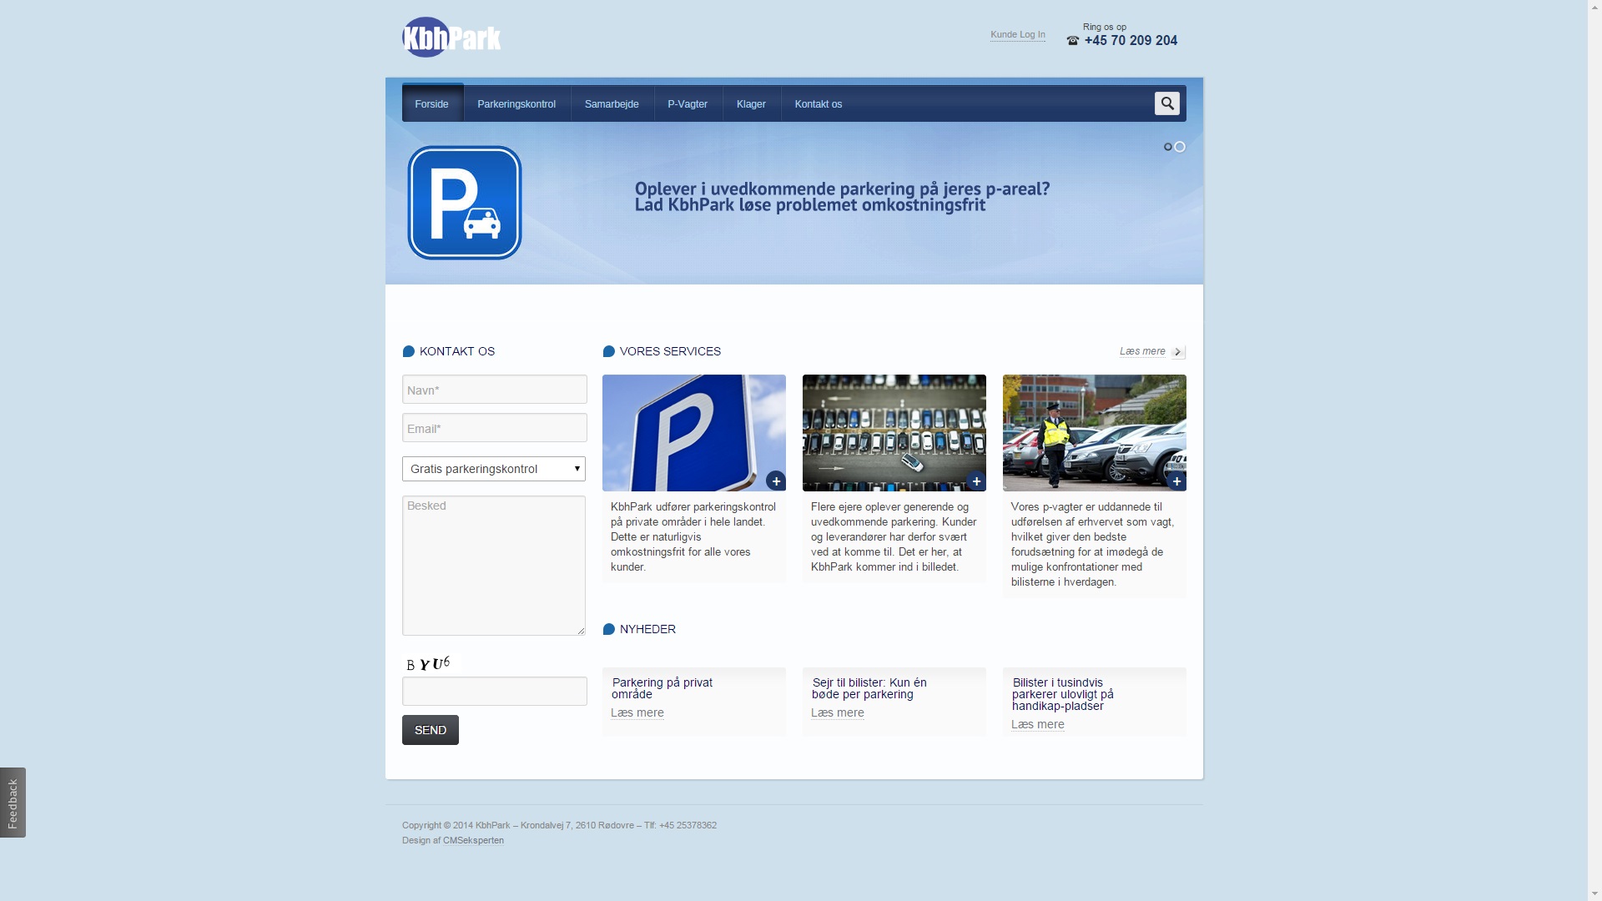Open the Feedback side tab
The height and width of the screenshot is (901, 1602).
13,803
